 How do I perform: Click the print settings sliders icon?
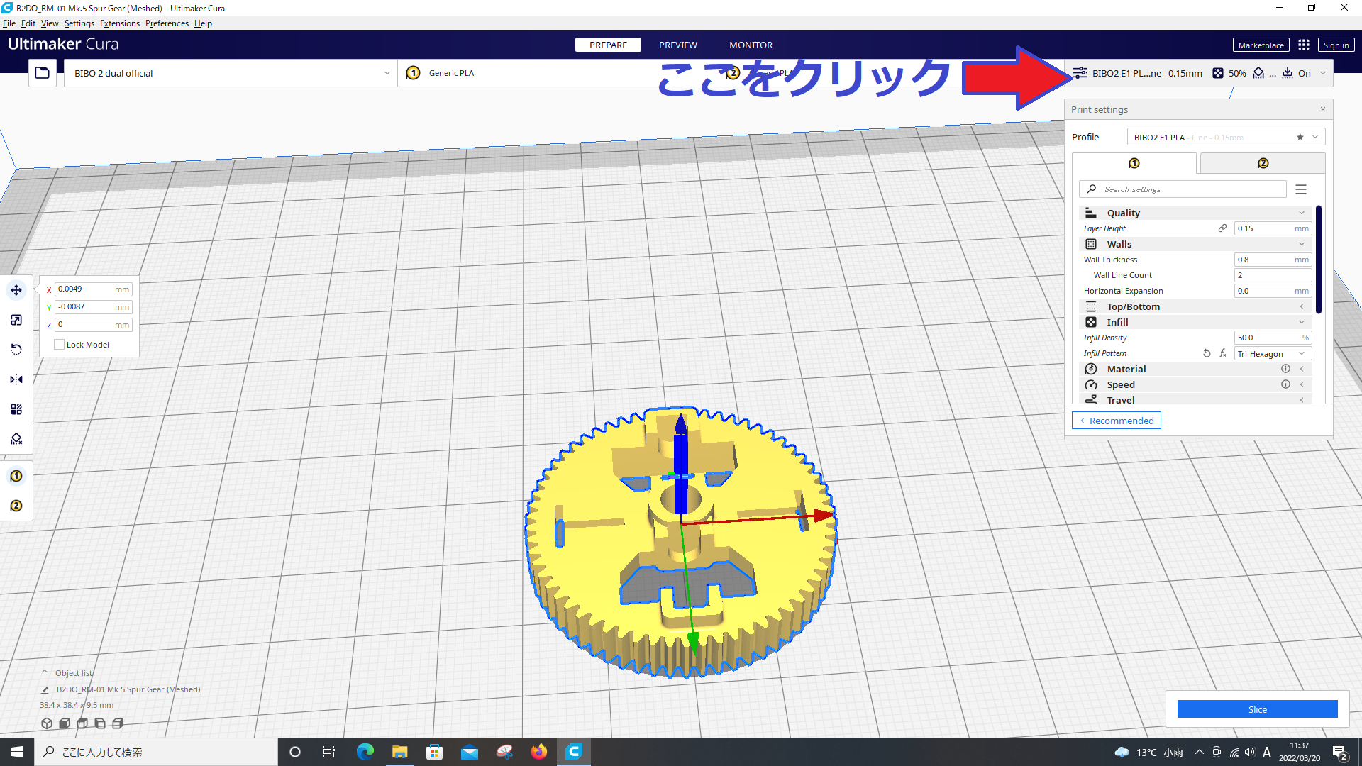(x=1080, y=73)
